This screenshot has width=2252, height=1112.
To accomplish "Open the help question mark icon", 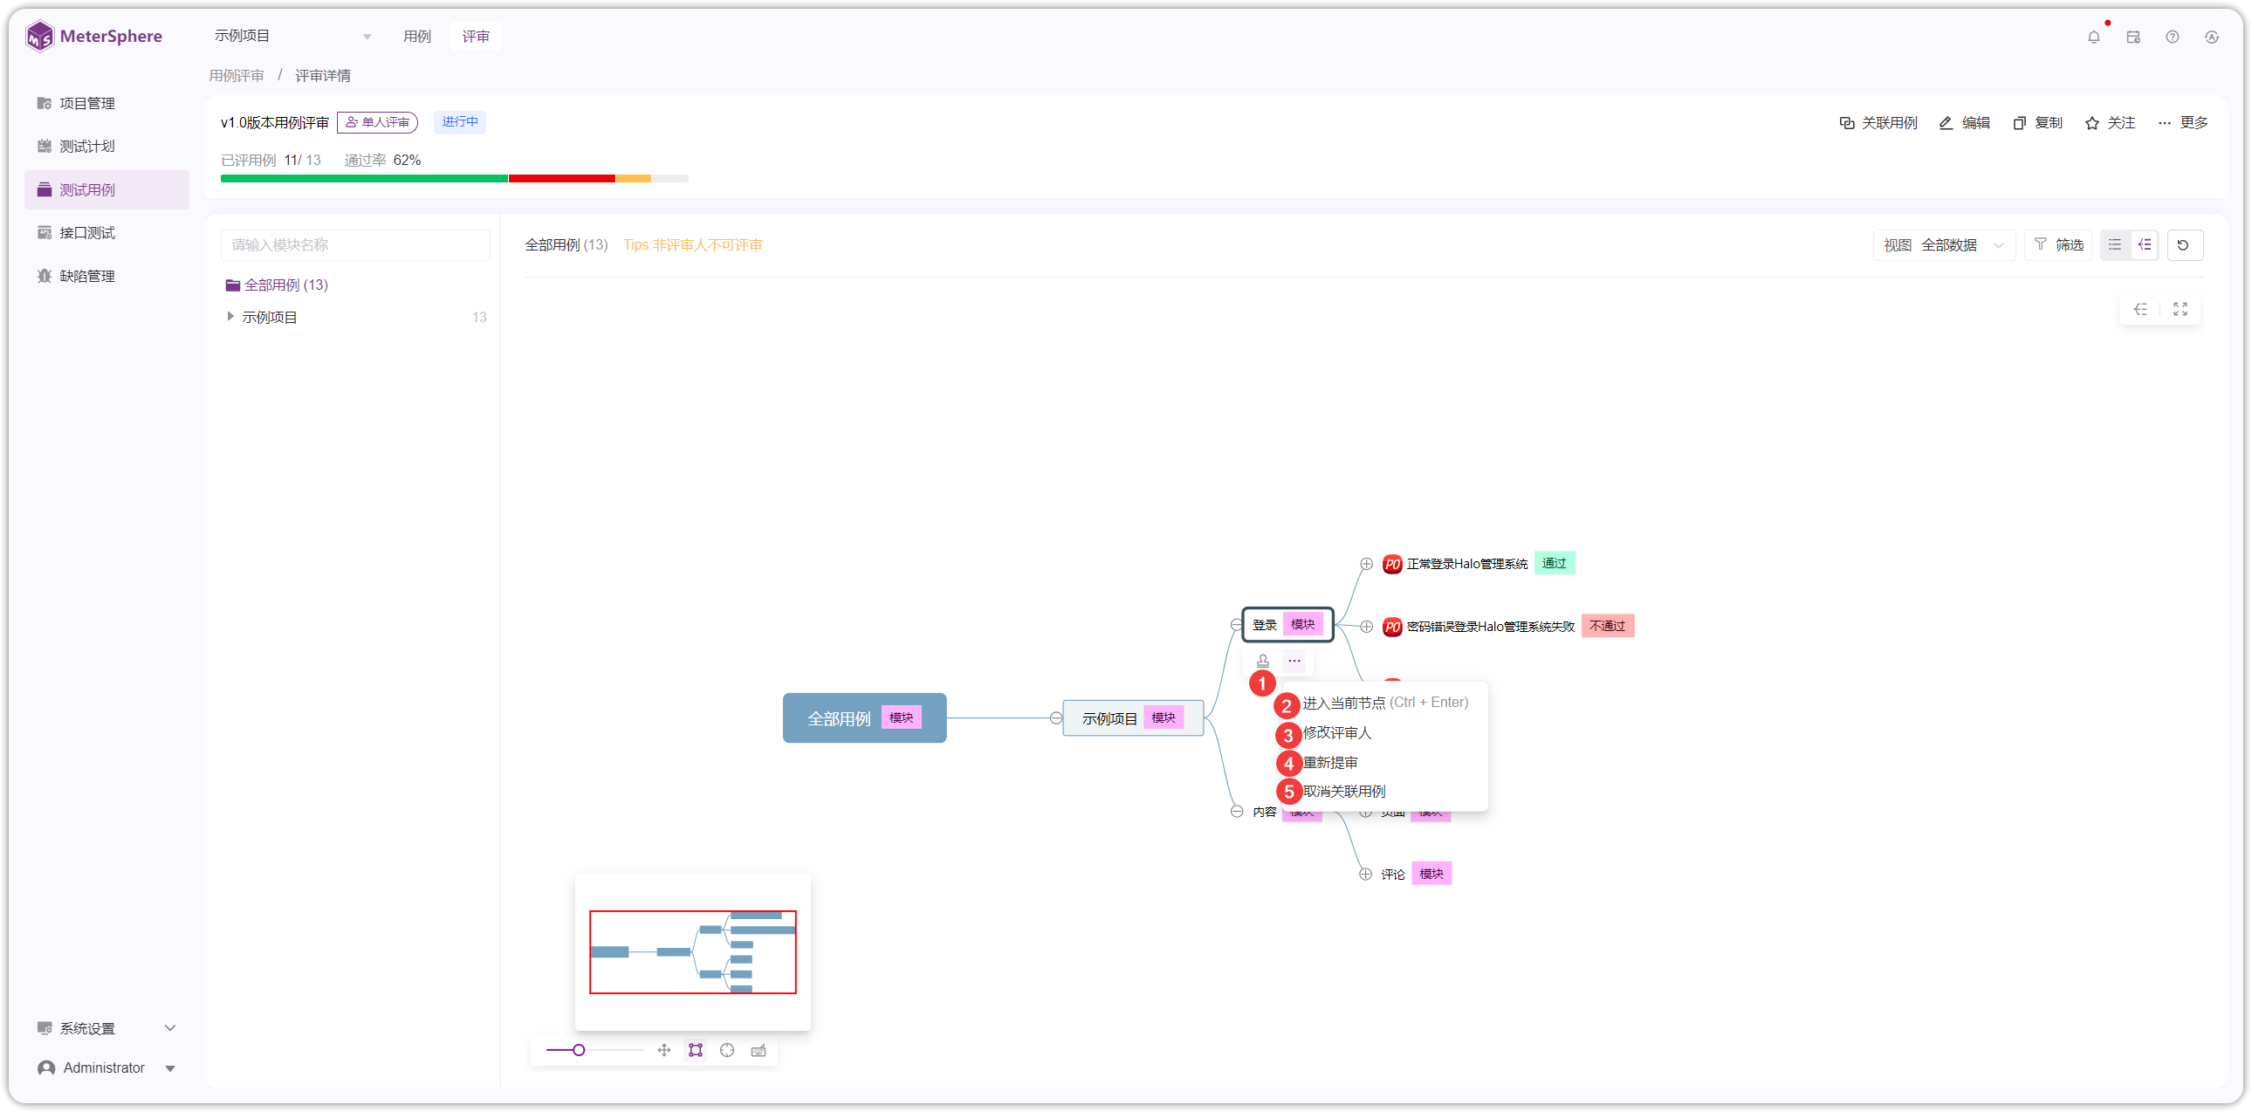I will pos(2173,37).
